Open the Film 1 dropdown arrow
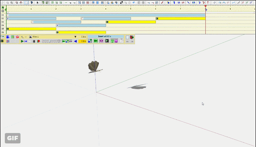This screenshot has height=147, width=256. click(75, 37)
